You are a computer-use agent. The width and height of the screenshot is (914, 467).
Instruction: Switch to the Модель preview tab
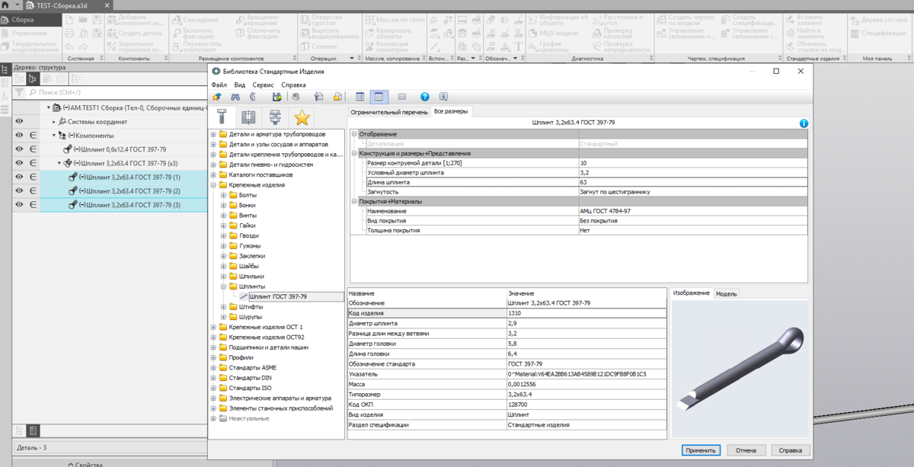(726, 293)
